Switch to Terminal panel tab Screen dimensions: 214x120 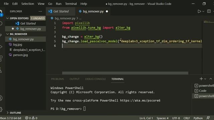click(117, 79)
